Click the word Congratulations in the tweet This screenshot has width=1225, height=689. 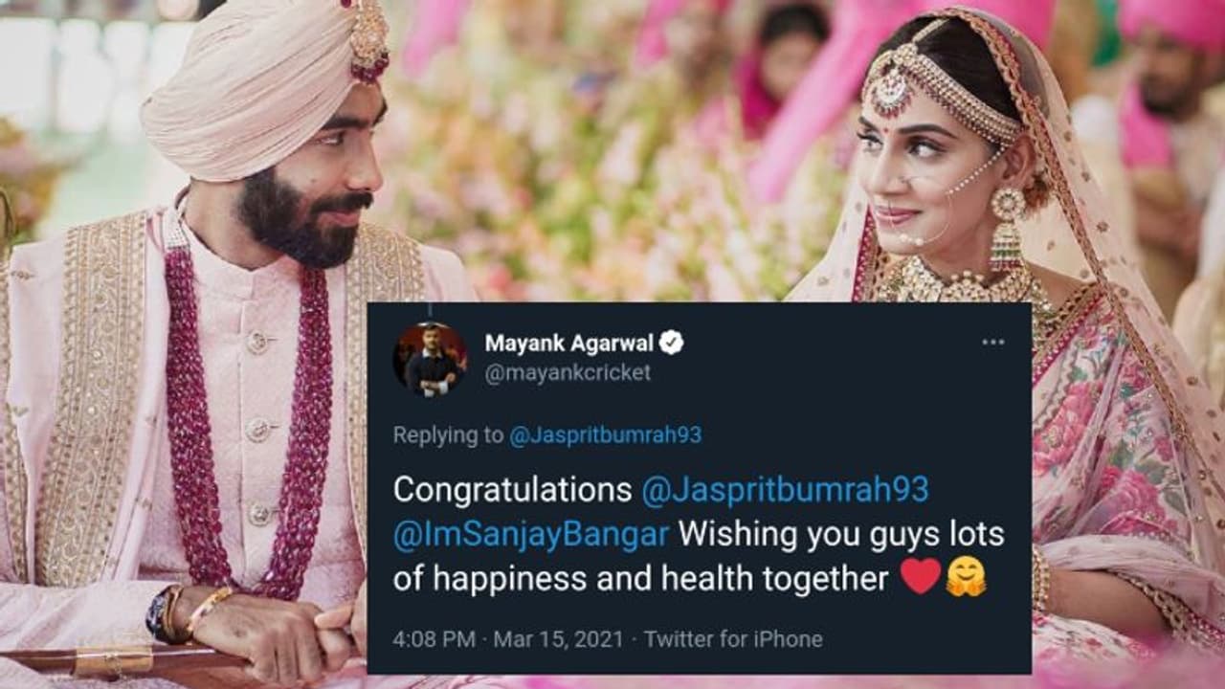[x=510, y=489]
